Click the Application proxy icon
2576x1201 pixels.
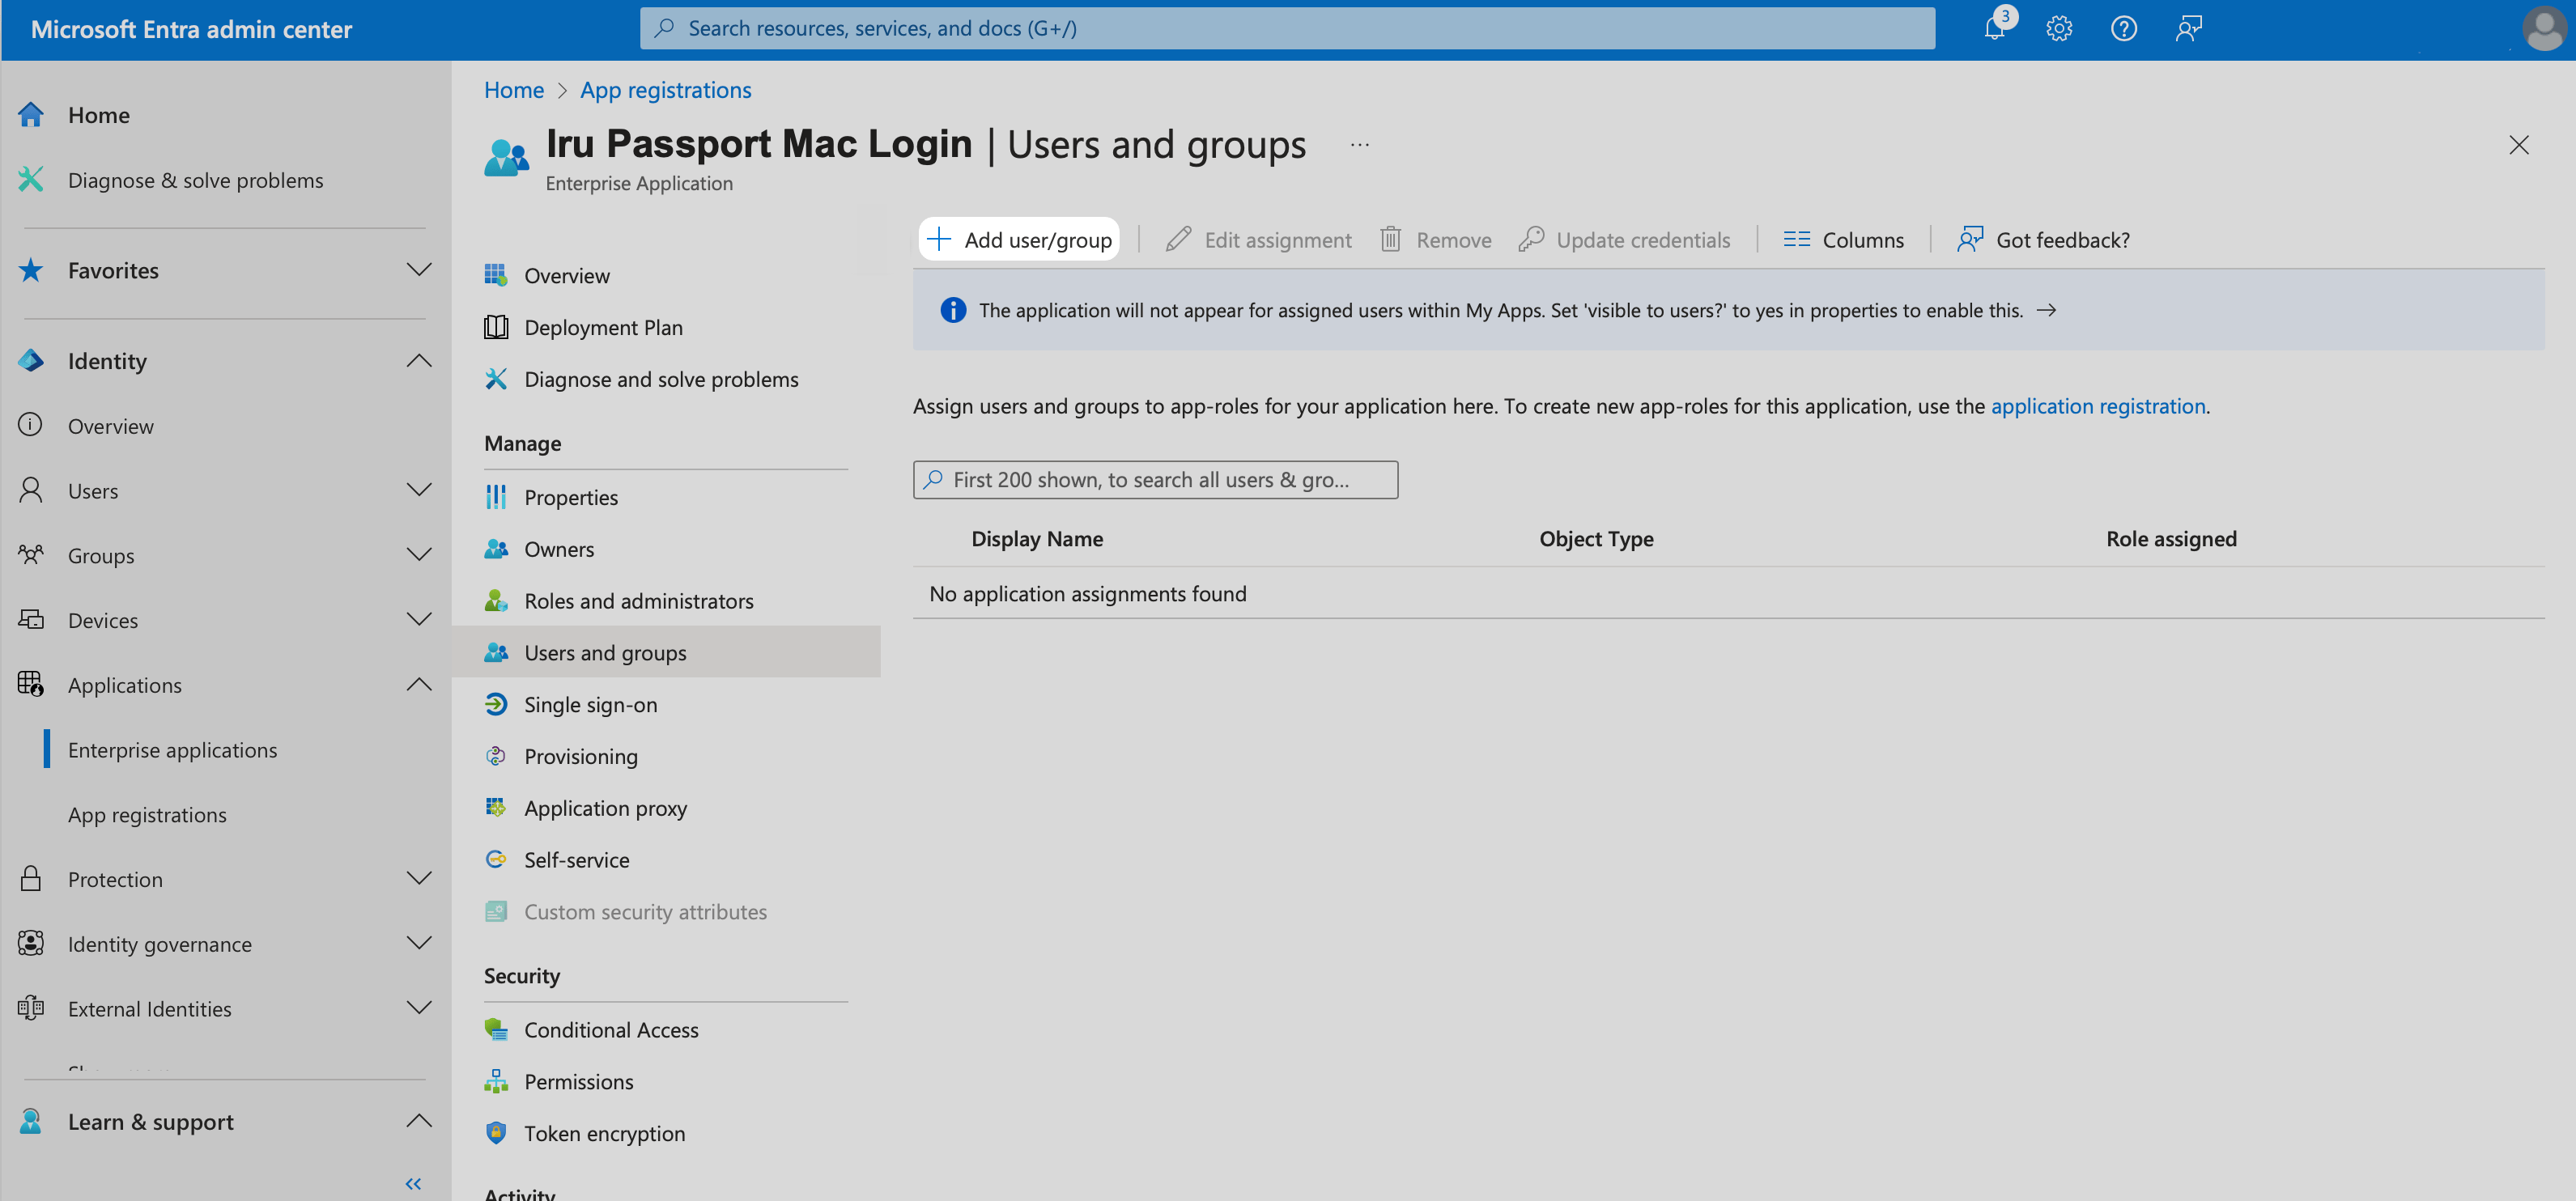coord(496,807)
